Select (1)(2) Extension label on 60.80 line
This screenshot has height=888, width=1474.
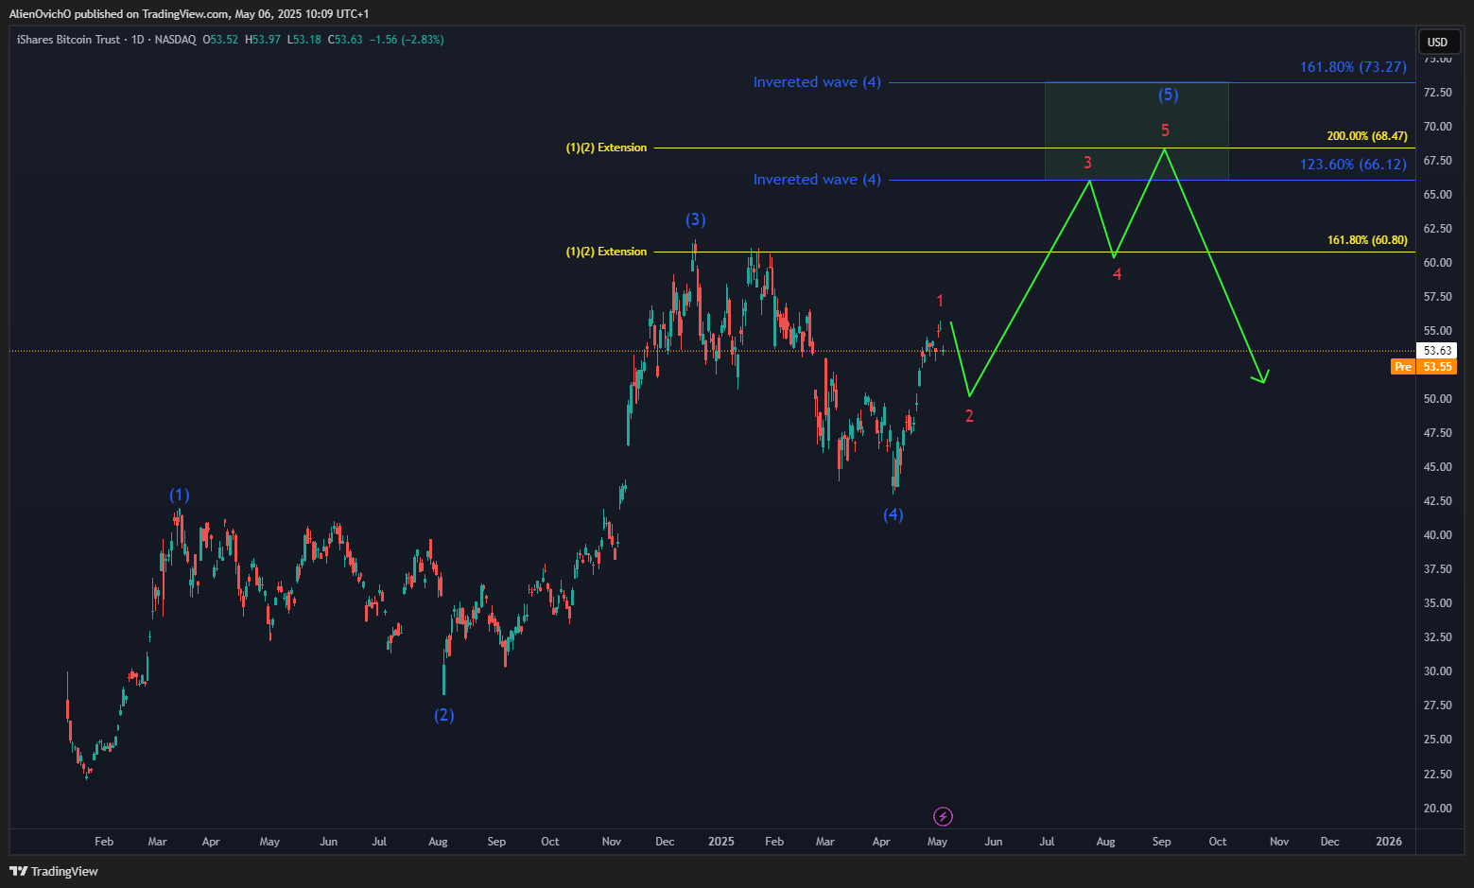click(607, 252)
